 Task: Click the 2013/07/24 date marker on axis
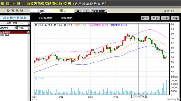(138, 96)
